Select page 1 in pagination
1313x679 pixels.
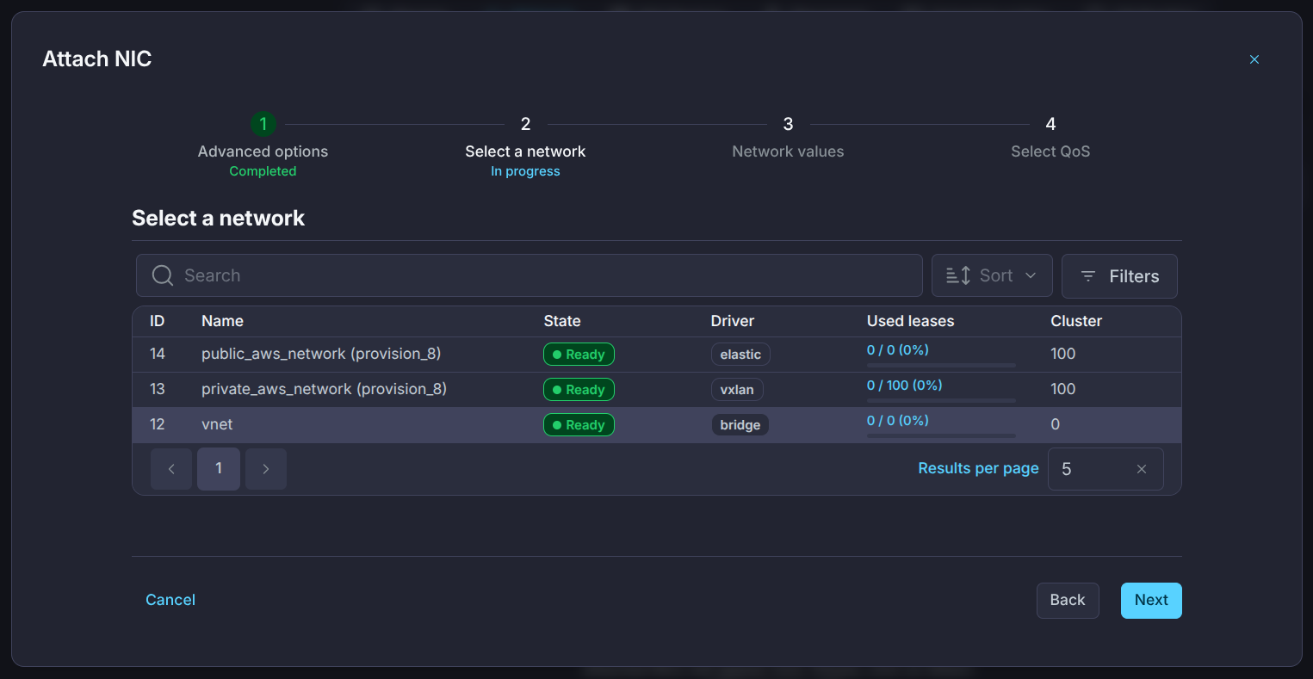pos(219,469)
